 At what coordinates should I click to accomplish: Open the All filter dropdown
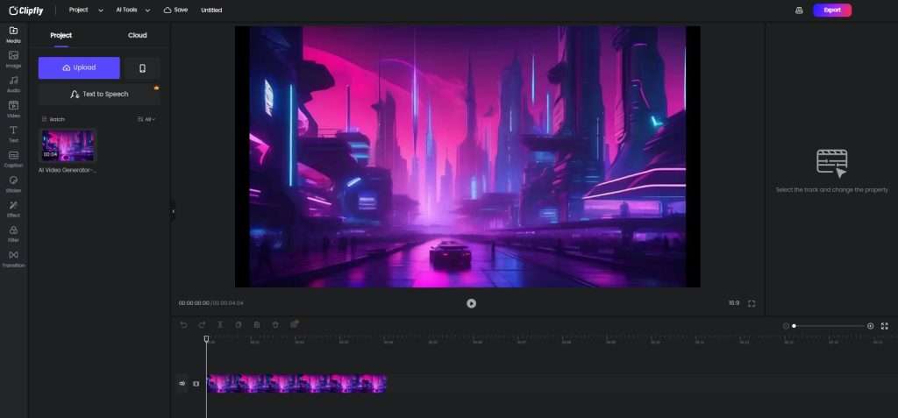pos(146,119)
